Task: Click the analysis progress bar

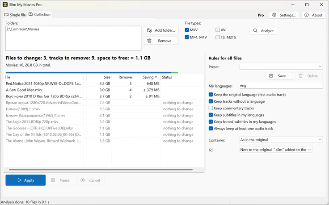Action: click(x=92, y=72)
